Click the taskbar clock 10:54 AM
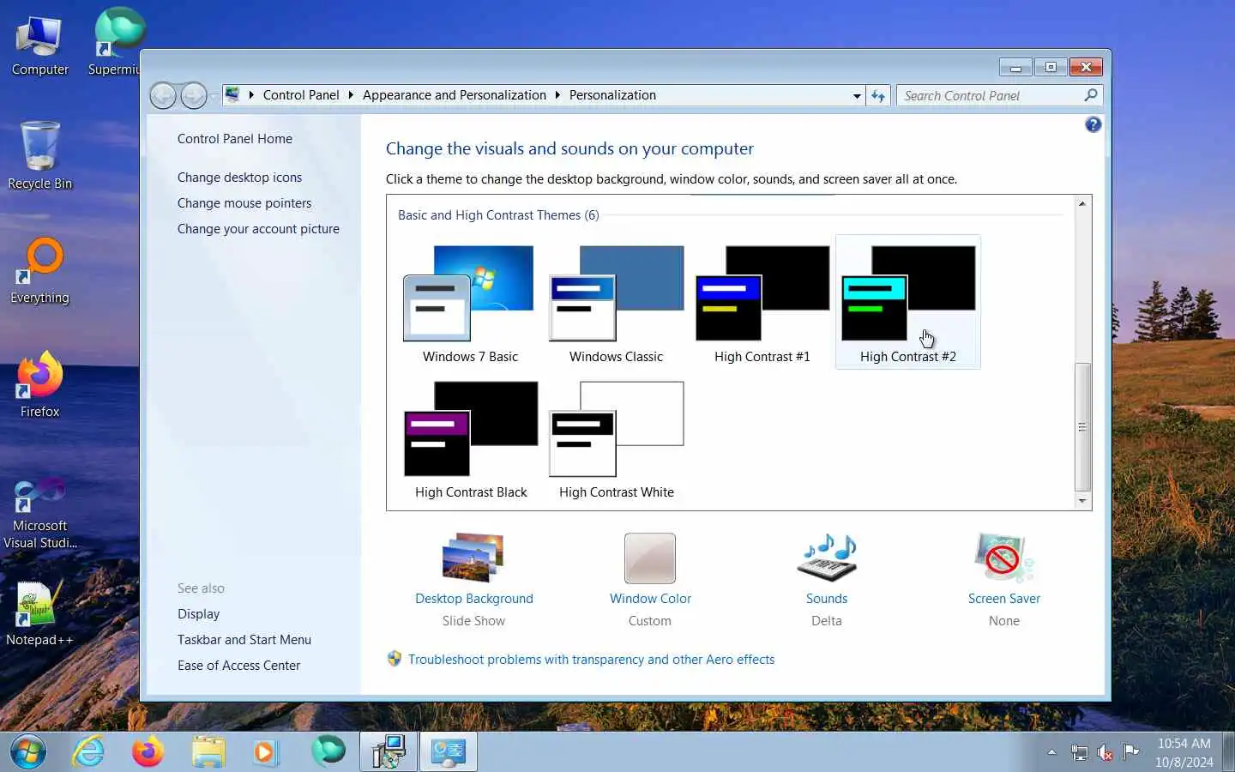 coord(1184,744)
